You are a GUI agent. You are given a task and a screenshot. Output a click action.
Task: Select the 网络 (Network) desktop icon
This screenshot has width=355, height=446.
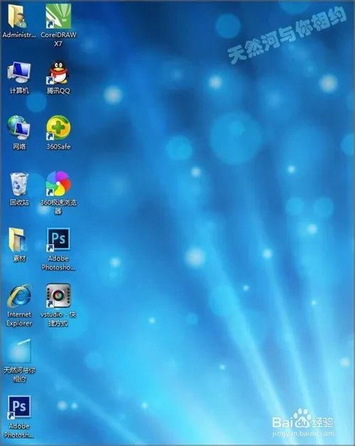(18, 128)
